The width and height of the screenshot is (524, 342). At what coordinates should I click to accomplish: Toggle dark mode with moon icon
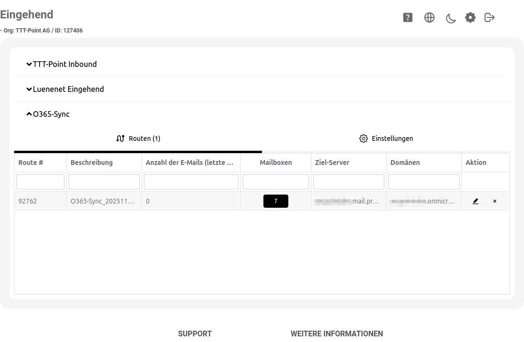tap(451, 18)
